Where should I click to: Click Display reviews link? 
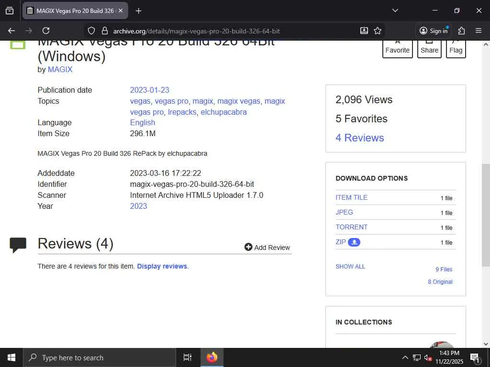click(x=162, y=266)
